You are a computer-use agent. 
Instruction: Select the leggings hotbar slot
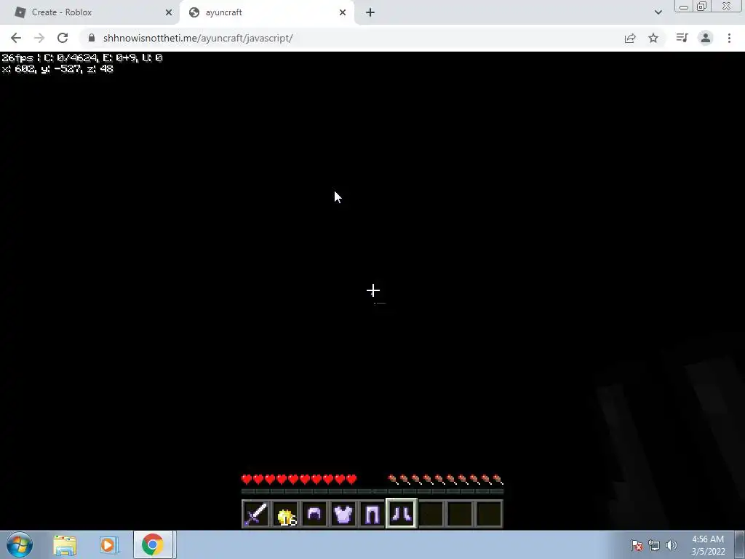tap(372, 514)
